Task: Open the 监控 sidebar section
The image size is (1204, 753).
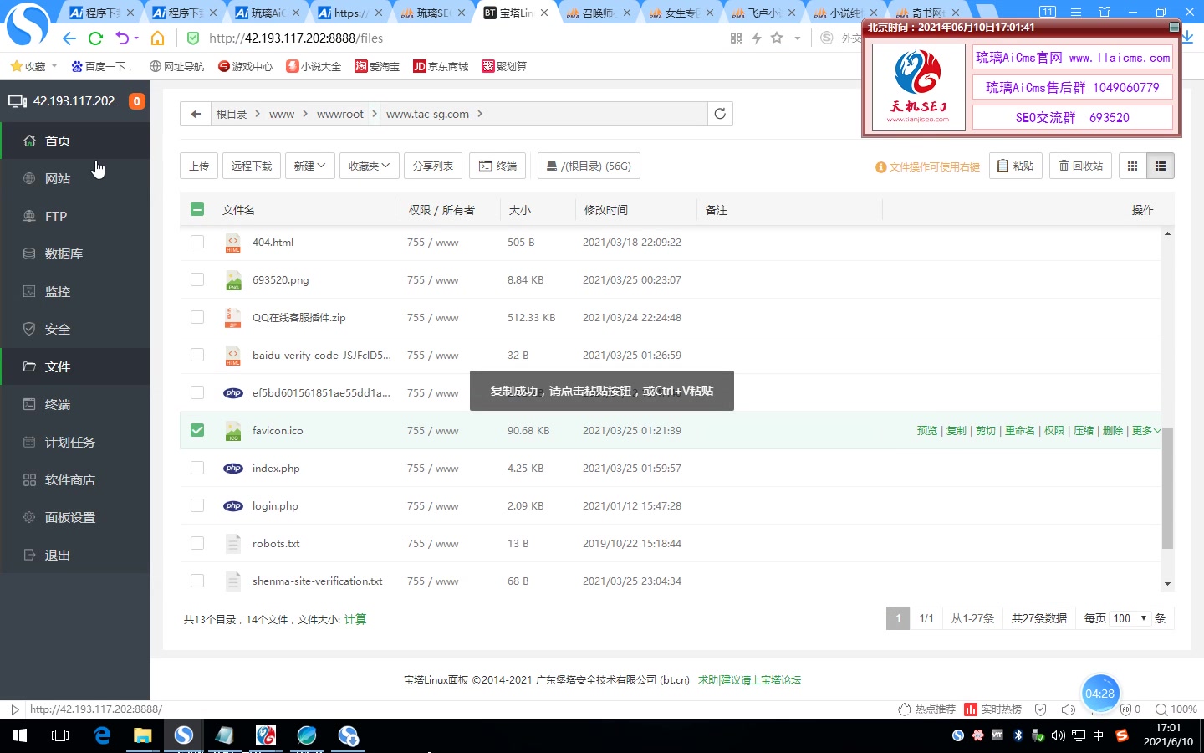Action: 75,291
